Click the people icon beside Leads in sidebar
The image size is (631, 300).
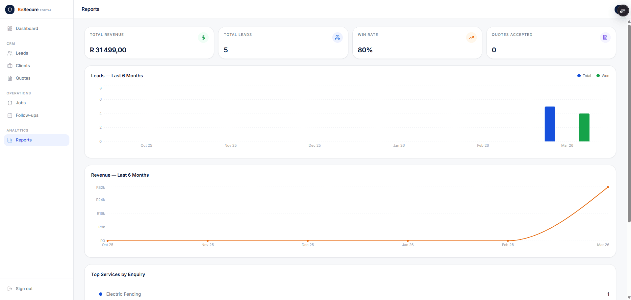10,53
